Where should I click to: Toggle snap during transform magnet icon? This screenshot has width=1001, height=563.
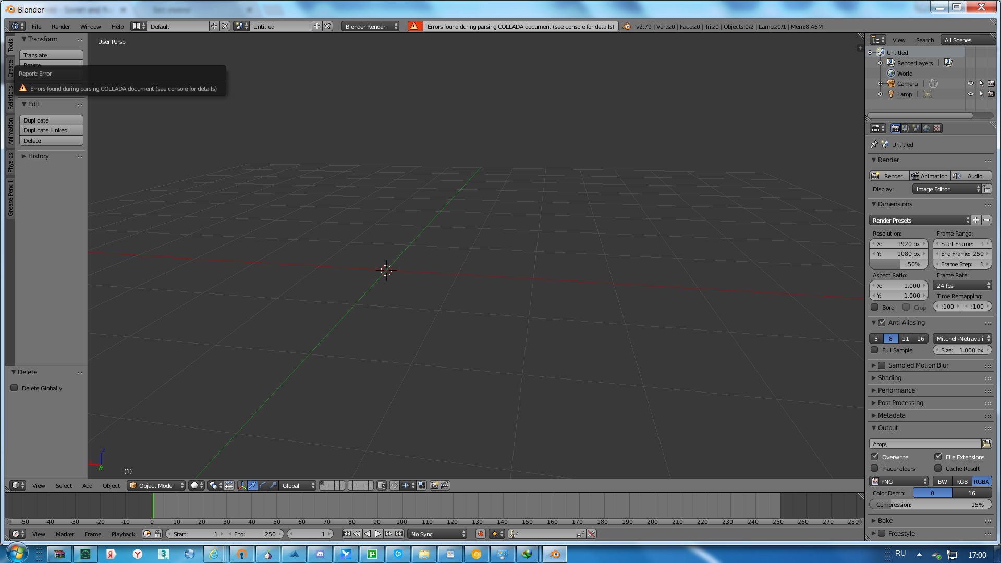pyautogui.click(x=395, y=485)
